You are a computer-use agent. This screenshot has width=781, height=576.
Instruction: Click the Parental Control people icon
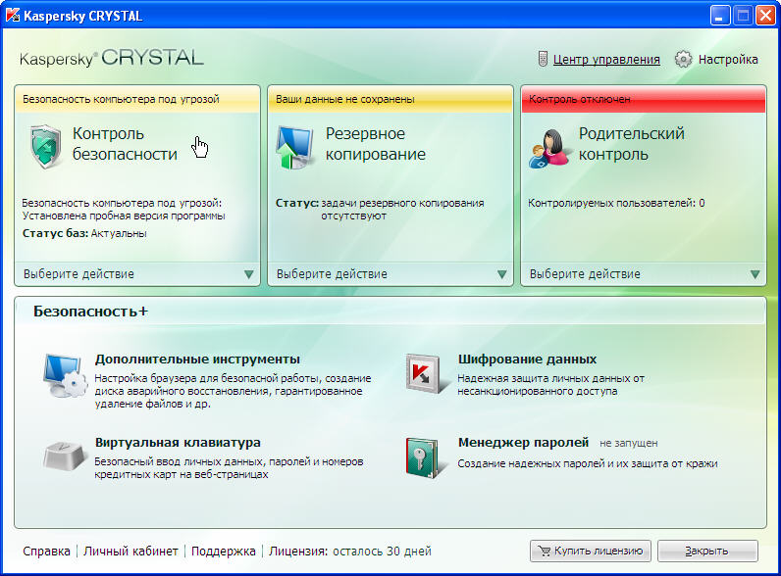548,148
